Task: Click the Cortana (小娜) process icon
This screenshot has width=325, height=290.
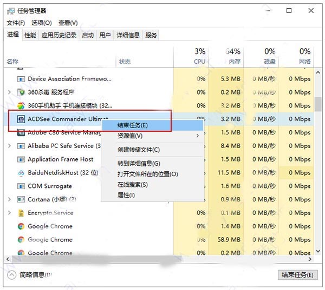Action: pos(21,199)
